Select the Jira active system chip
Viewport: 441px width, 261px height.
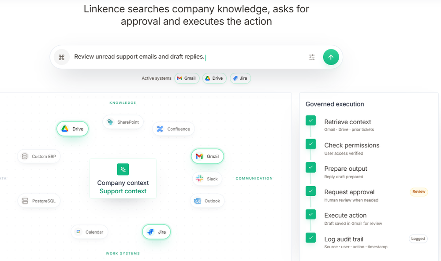(240, 78)
